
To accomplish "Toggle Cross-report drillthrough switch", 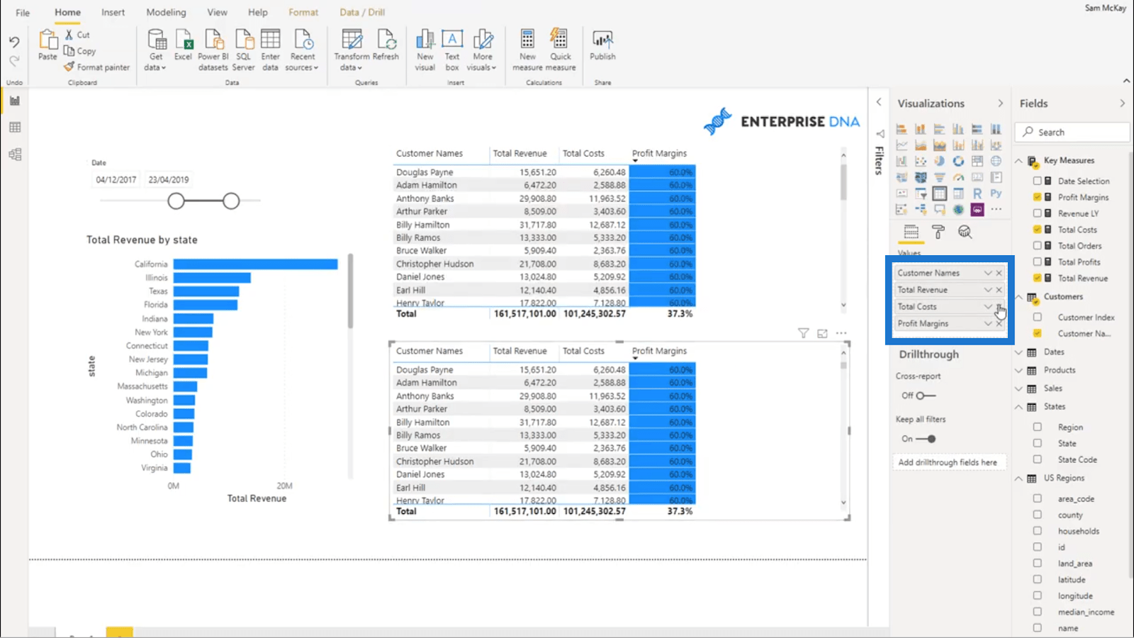I will [926, 396].
